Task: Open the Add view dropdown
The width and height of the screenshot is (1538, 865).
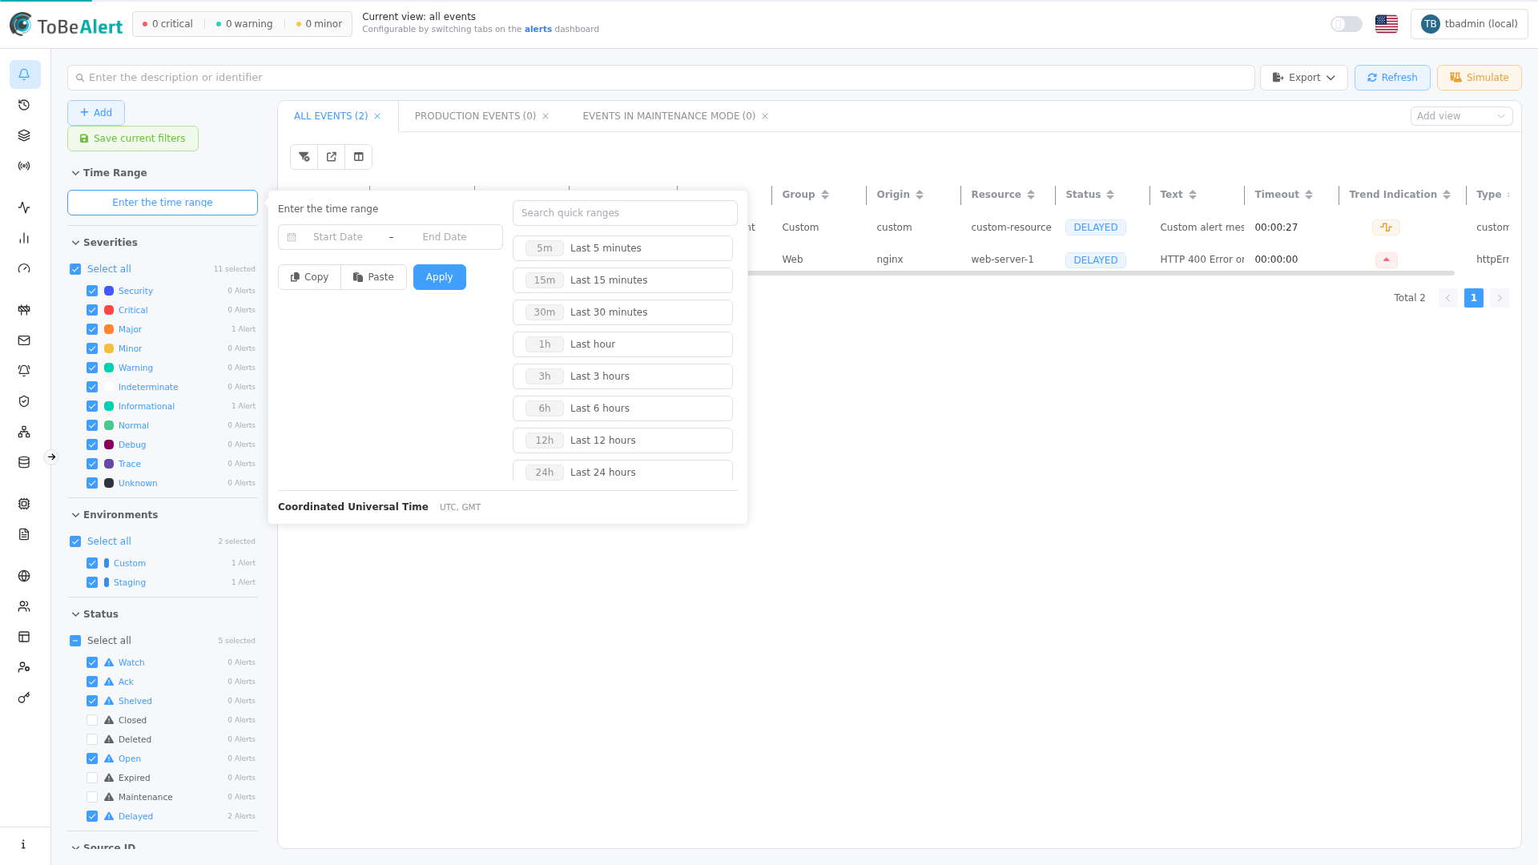Action: click(1461, 116)
